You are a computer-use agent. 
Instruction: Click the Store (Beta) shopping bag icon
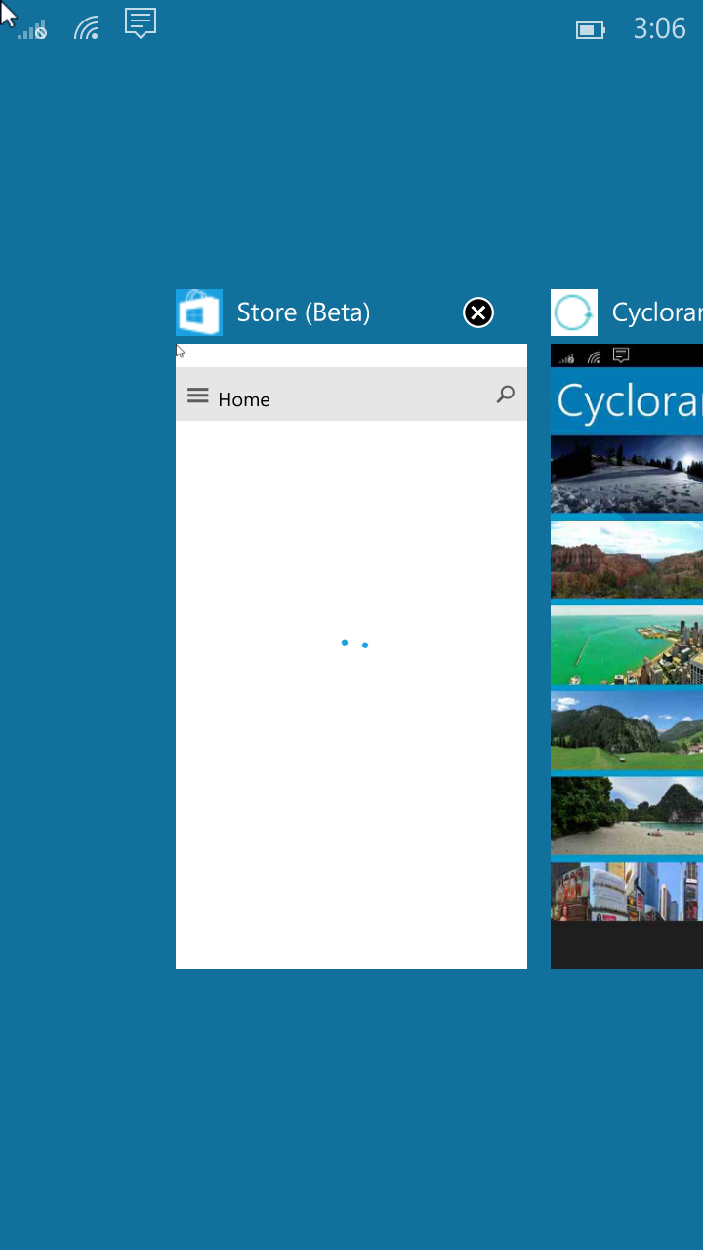[x=199, y=312]
